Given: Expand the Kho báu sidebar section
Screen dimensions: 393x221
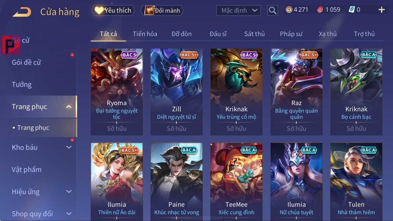Looking at the screenshot, I should [69, 147].
